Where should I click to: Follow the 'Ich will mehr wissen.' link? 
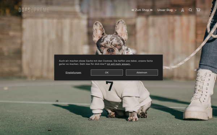[119, 64]
